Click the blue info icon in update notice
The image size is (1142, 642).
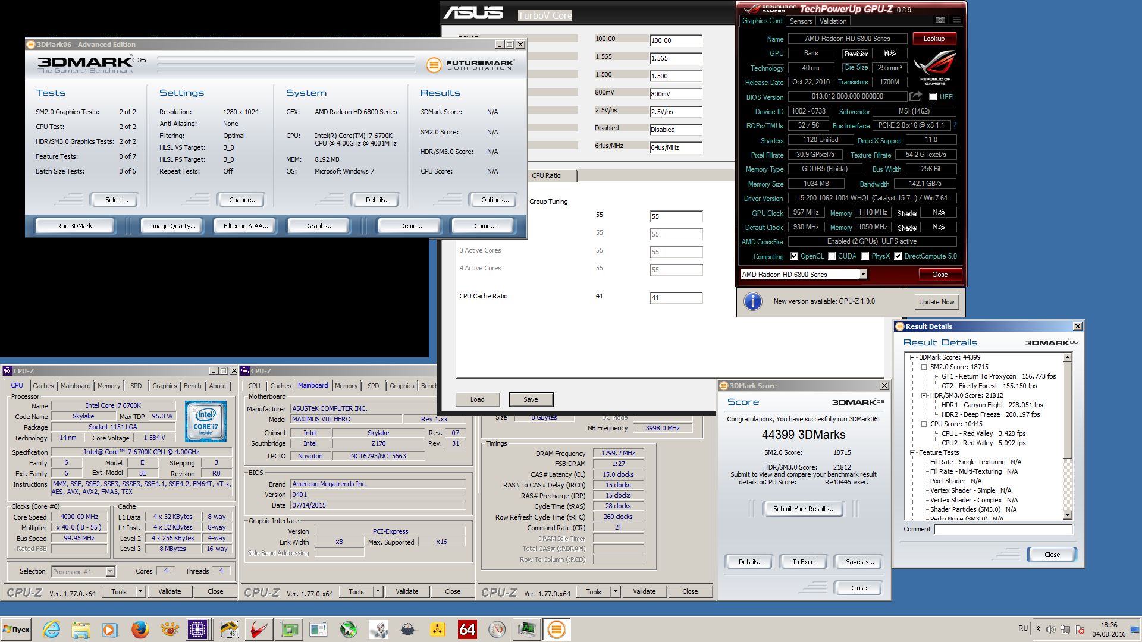pyautogui.click(x=753, y=301)
